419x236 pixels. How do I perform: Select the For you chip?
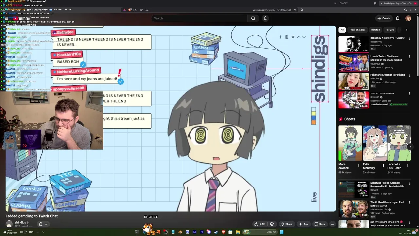point(390,30)
